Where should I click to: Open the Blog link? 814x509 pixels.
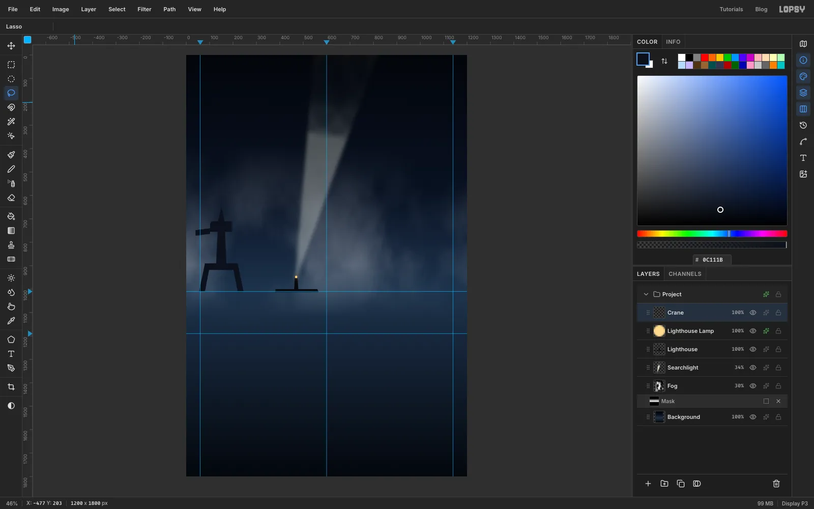pyautogui.click(x=761, y=9)
